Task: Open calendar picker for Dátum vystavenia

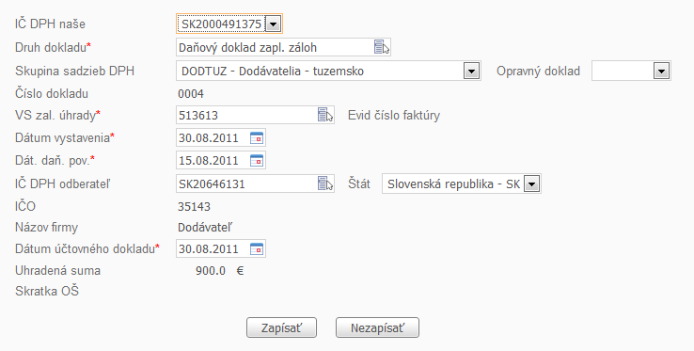Action: (257, 137)
